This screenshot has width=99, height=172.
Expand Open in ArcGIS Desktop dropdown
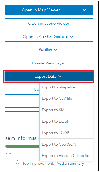click(49, 37)
